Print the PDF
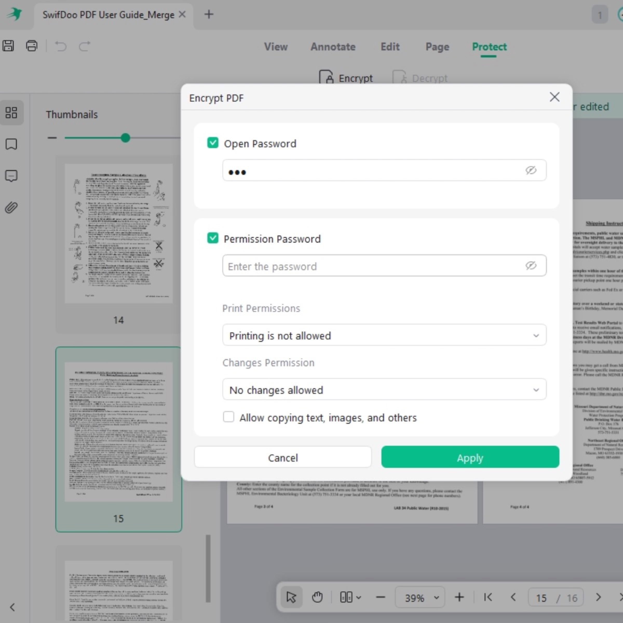 [32, 45]
